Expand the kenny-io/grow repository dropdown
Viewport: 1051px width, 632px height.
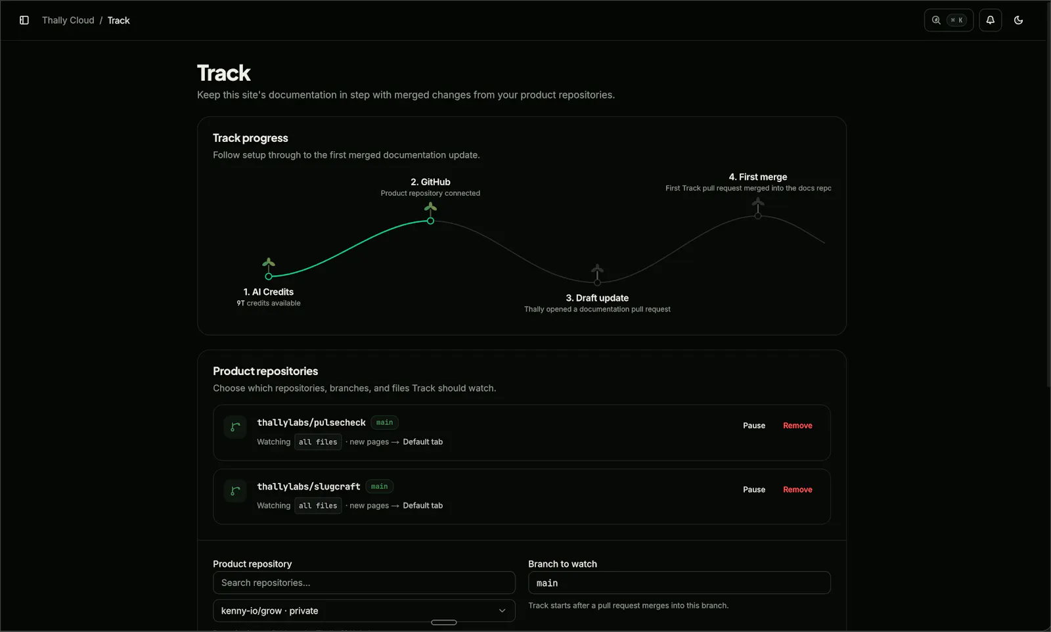(x=364, y=610)
